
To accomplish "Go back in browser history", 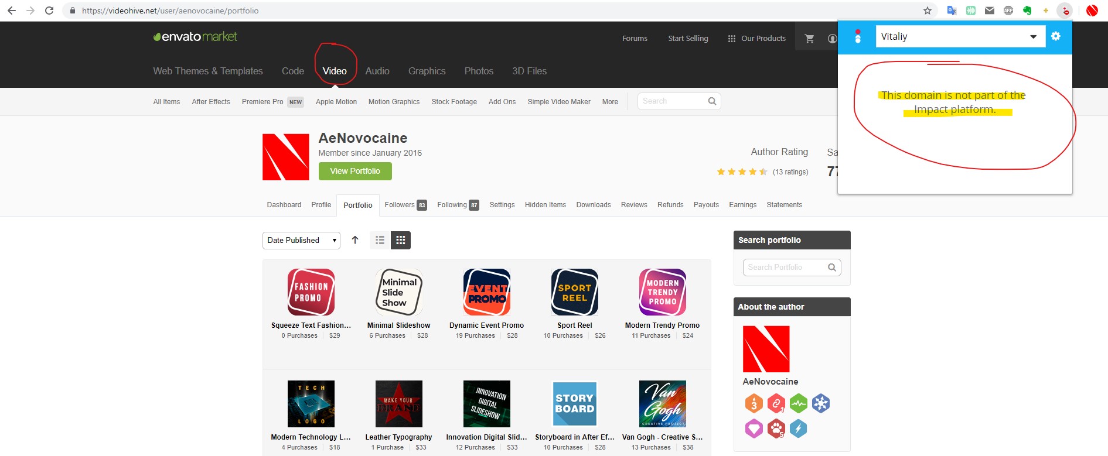I will (x=11, y=11).
